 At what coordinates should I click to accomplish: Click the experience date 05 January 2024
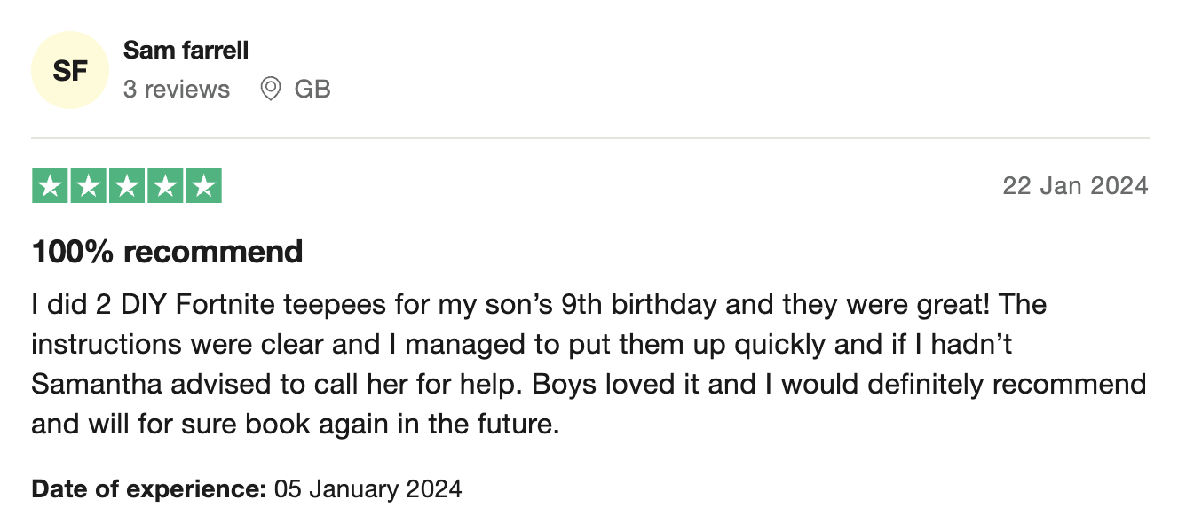click(368, 488)
